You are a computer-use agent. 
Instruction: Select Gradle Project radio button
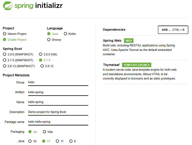pyautogui.click(x=5, y=40)
